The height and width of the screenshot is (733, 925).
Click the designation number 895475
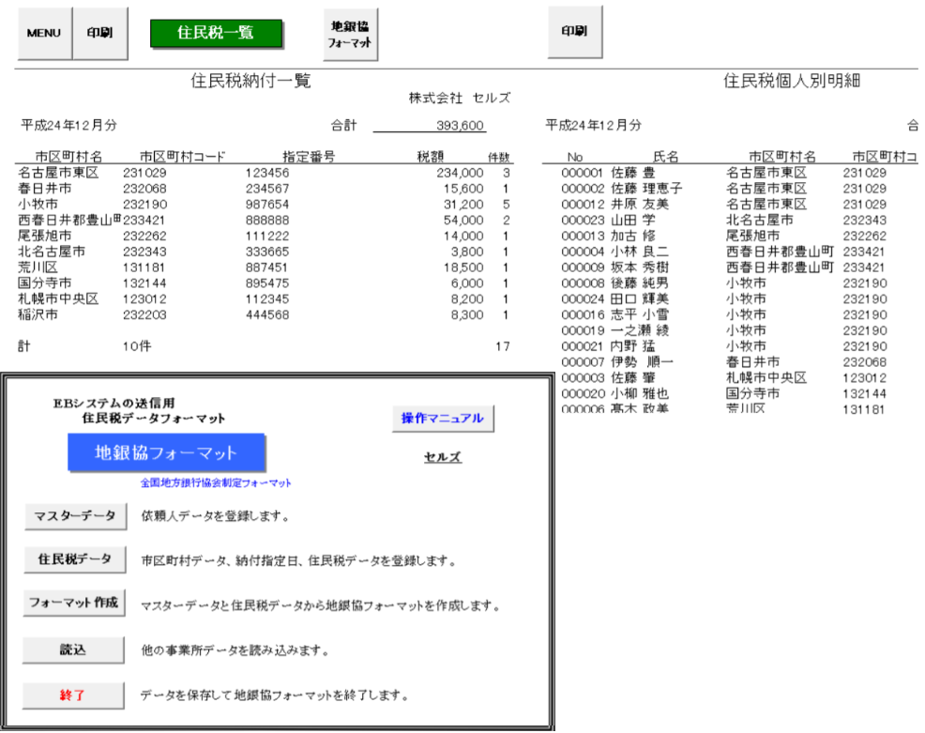click(267, 283)
